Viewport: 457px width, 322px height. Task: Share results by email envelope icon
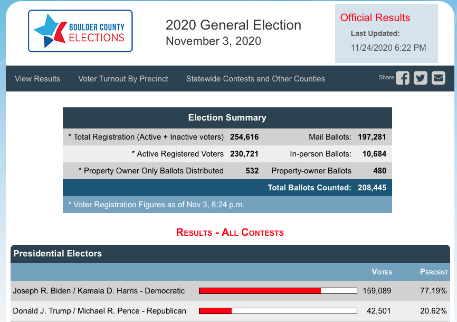pos(439,78)
